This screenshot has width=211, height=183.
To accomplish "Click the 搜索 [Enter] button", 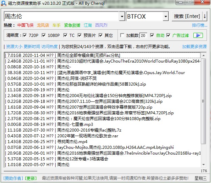I will tap(187, 16).
